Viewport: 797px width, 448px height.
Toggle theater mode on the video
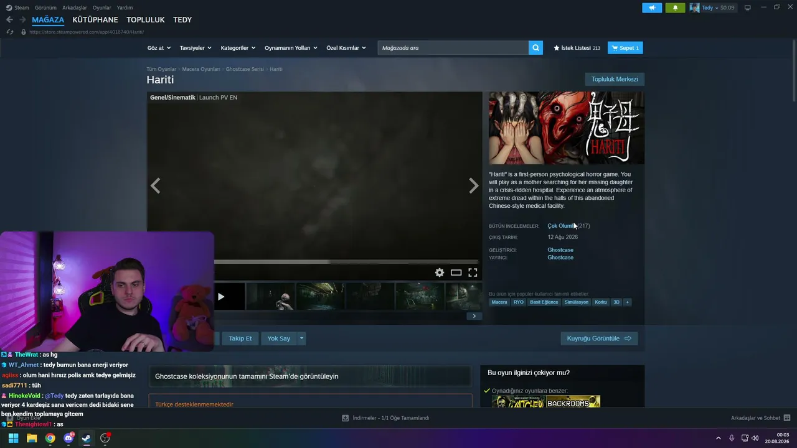pos(456,273)
